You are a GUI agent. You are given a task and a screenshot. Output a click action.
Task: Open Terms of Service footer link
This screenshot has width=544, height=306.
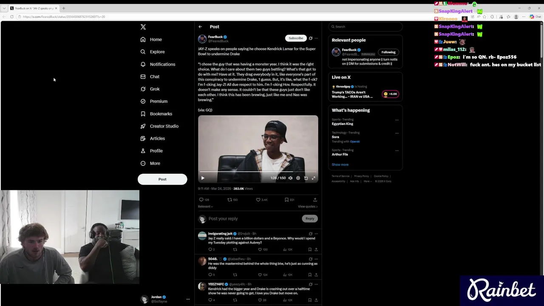coord(340,176)
